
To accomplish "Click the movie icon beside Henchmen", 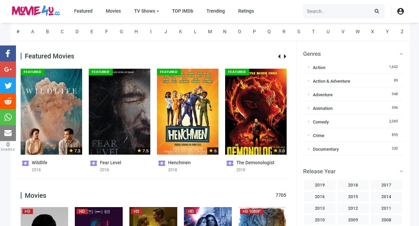I will click(x=162, y=163).
